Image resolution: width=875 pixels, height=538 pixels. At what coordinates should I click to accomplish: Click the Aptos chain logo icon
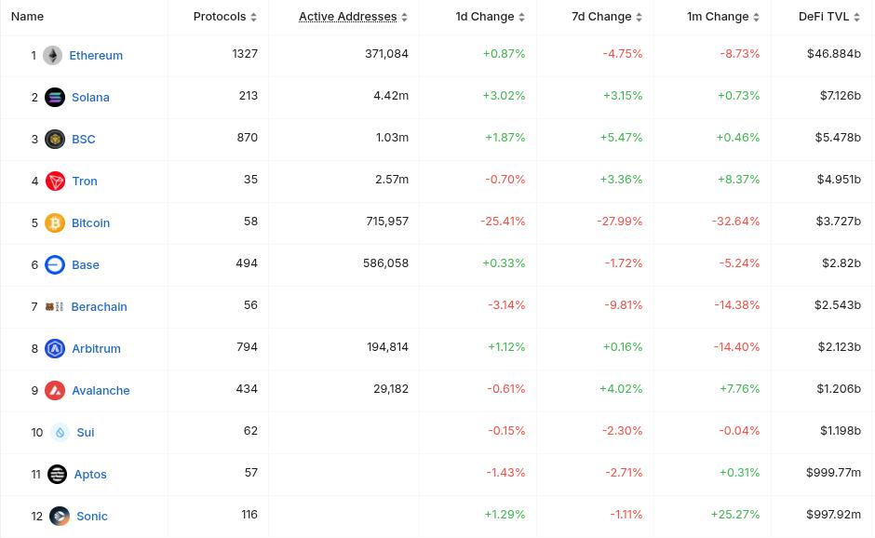(x=57, y=475)
